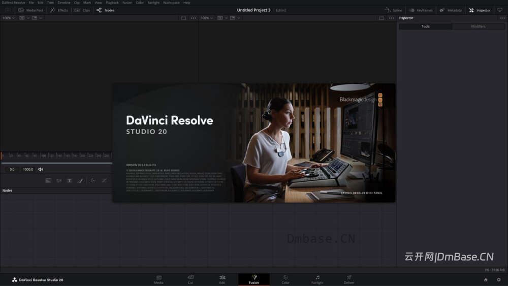This screenshot has height=286, width=508.
Task: Switch to the Modifiers tab in Inspector
Action: pyautogui.click(x=478, y=26)
